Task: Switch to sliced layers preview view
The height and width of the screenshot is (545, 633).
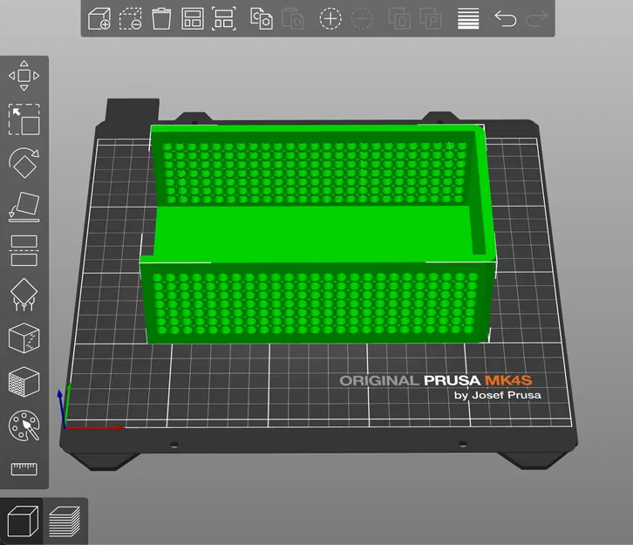Action: (65, 521)
